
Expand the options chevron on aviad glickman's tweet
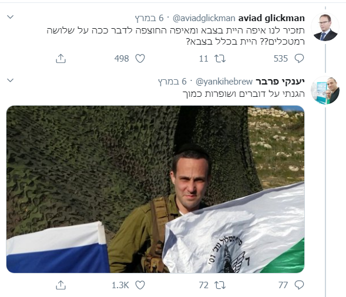coord(11,17)
